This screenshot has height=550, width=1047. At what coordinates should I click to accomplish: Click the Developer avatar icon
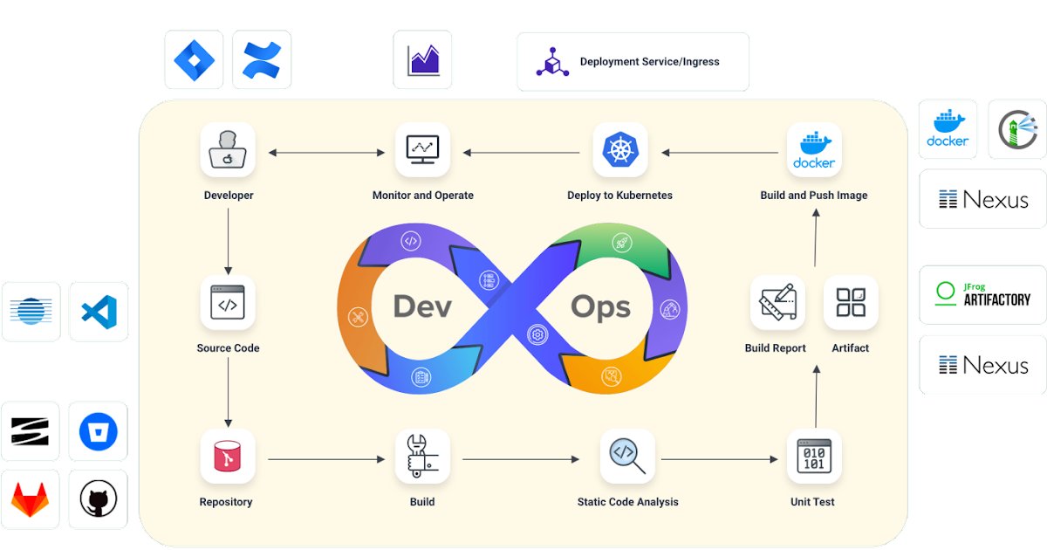(x=228, y=149)
